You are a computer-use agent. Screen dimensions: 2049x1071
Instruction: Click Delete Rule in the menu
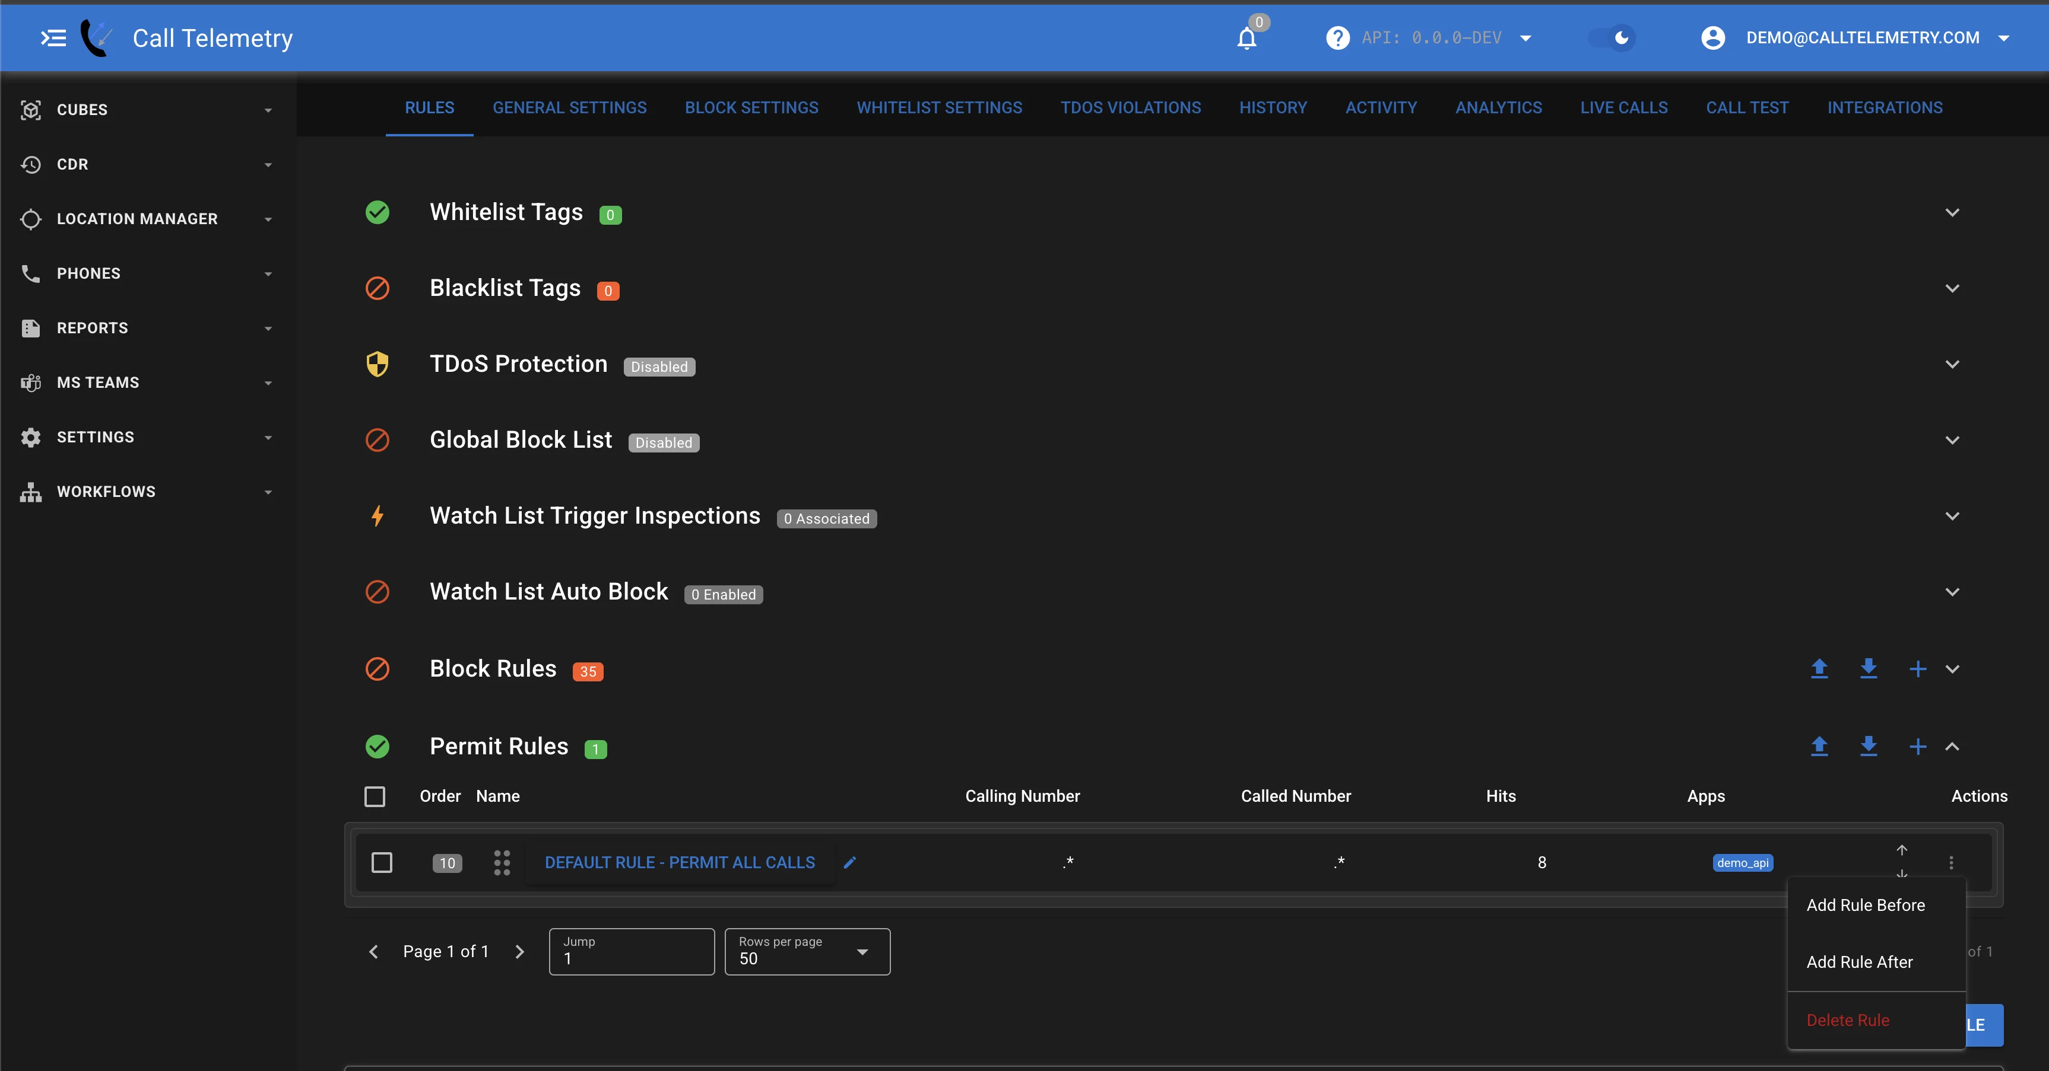(x=1847, y=1020)
